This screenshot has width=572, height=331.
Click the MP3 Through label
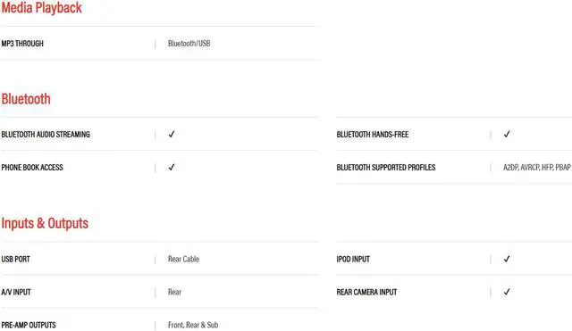click(x=22, y=44)
